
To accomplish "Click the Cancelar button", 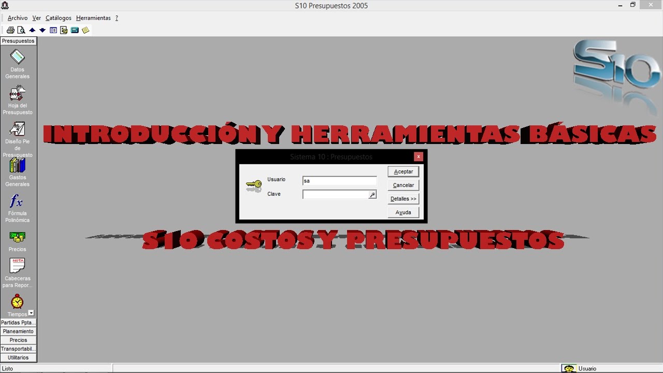I will coord(403,185).
